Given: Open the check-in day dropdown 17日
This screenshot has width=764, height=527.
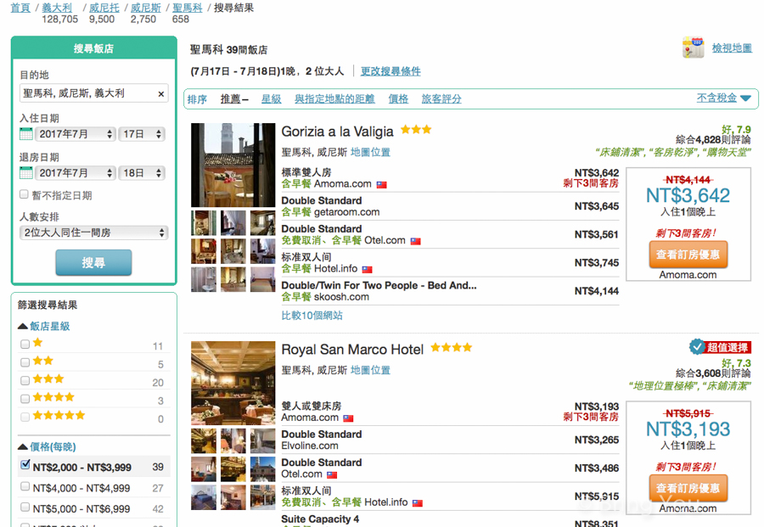Looking at the screenshot, I should (142, 134).
